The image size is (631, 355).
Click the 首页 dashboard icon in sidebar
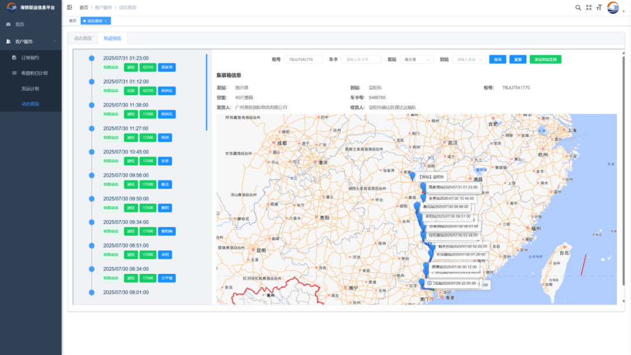(x=8, y=25)
